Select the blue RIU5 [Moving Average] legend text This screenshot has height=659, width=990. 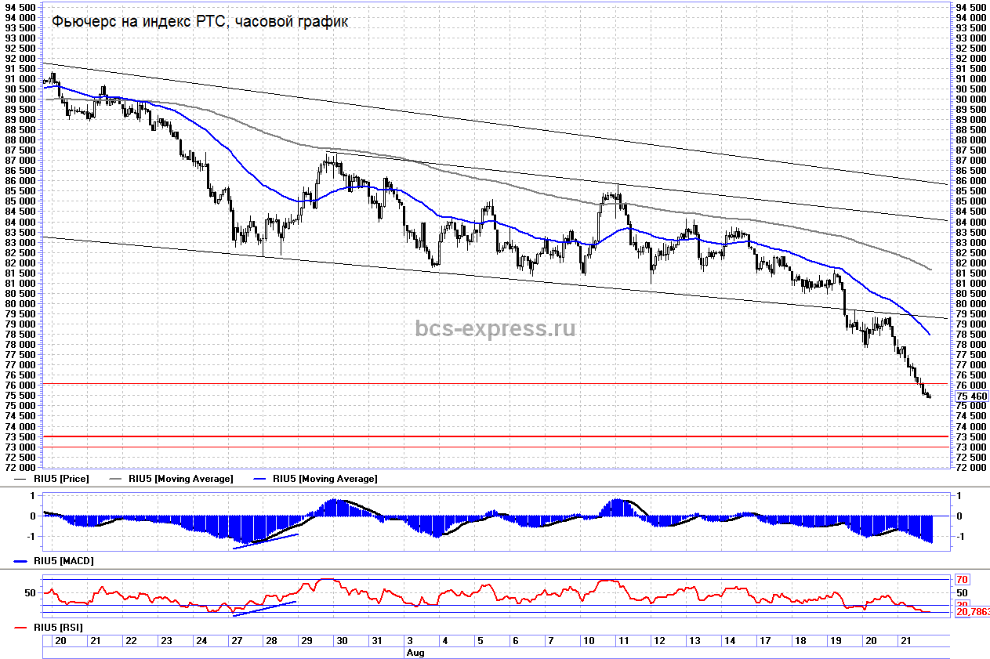325,479
